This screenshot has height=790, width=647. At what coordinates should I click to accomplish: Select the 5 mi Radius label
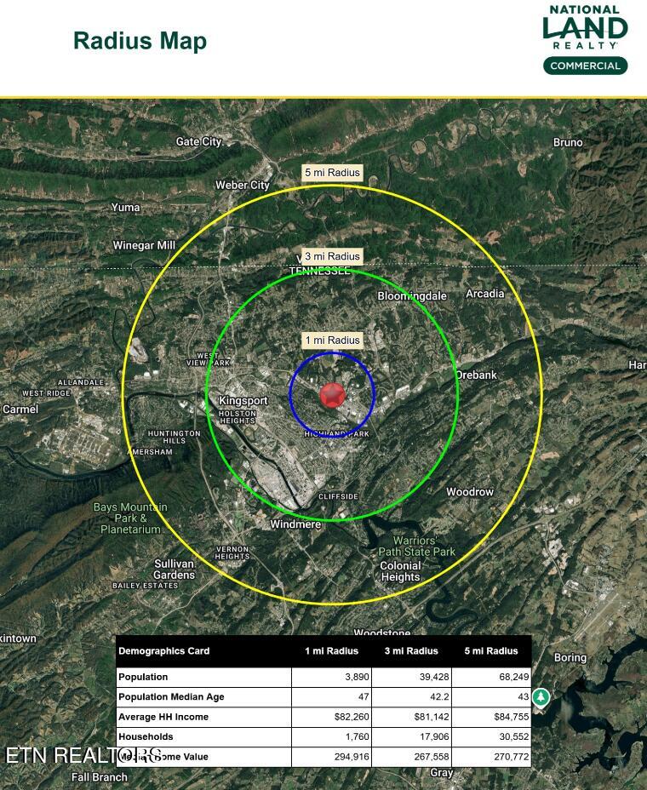click(x=333, y=173)
